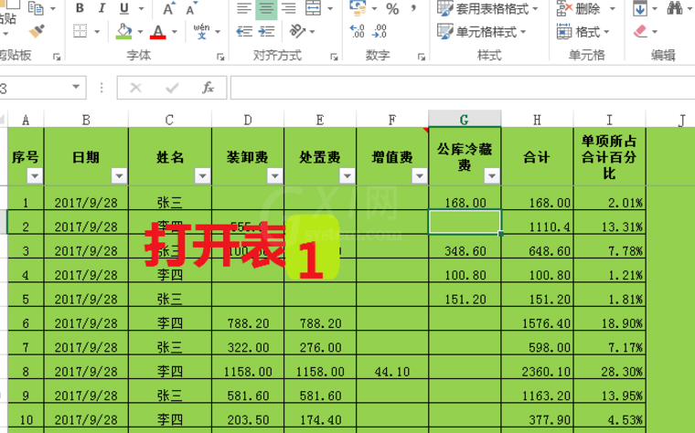Open filter dropdown for 装卸费
This screenshot has width=695, height=433.
(275, 176)
